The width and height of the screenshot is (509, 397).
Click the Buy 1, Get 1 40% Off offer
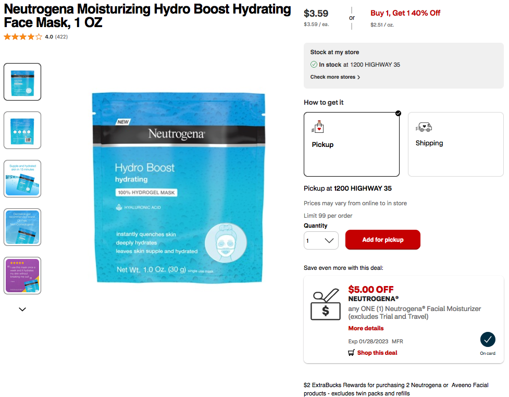[405, 13]
